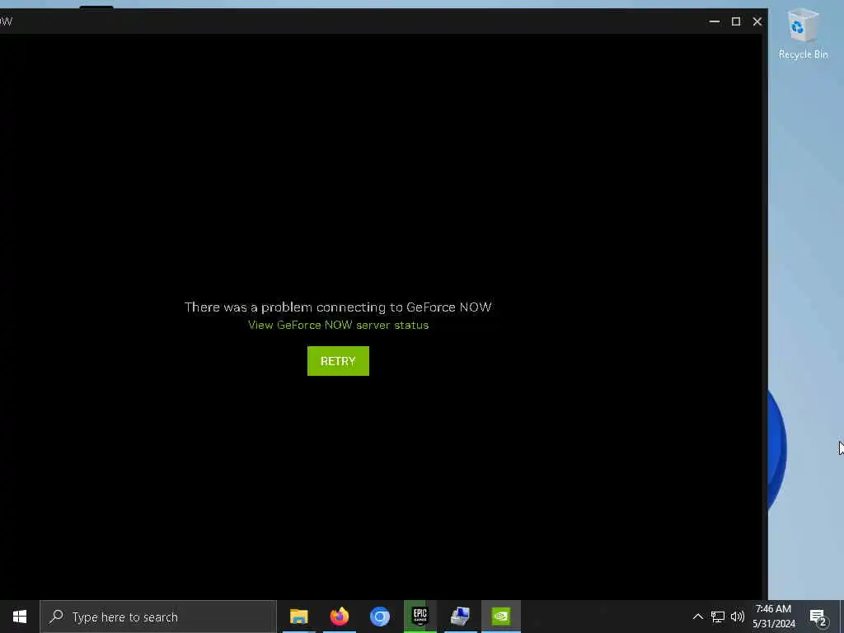
Task: Select the Recycle Bin desktop icon
Action: 803,35
